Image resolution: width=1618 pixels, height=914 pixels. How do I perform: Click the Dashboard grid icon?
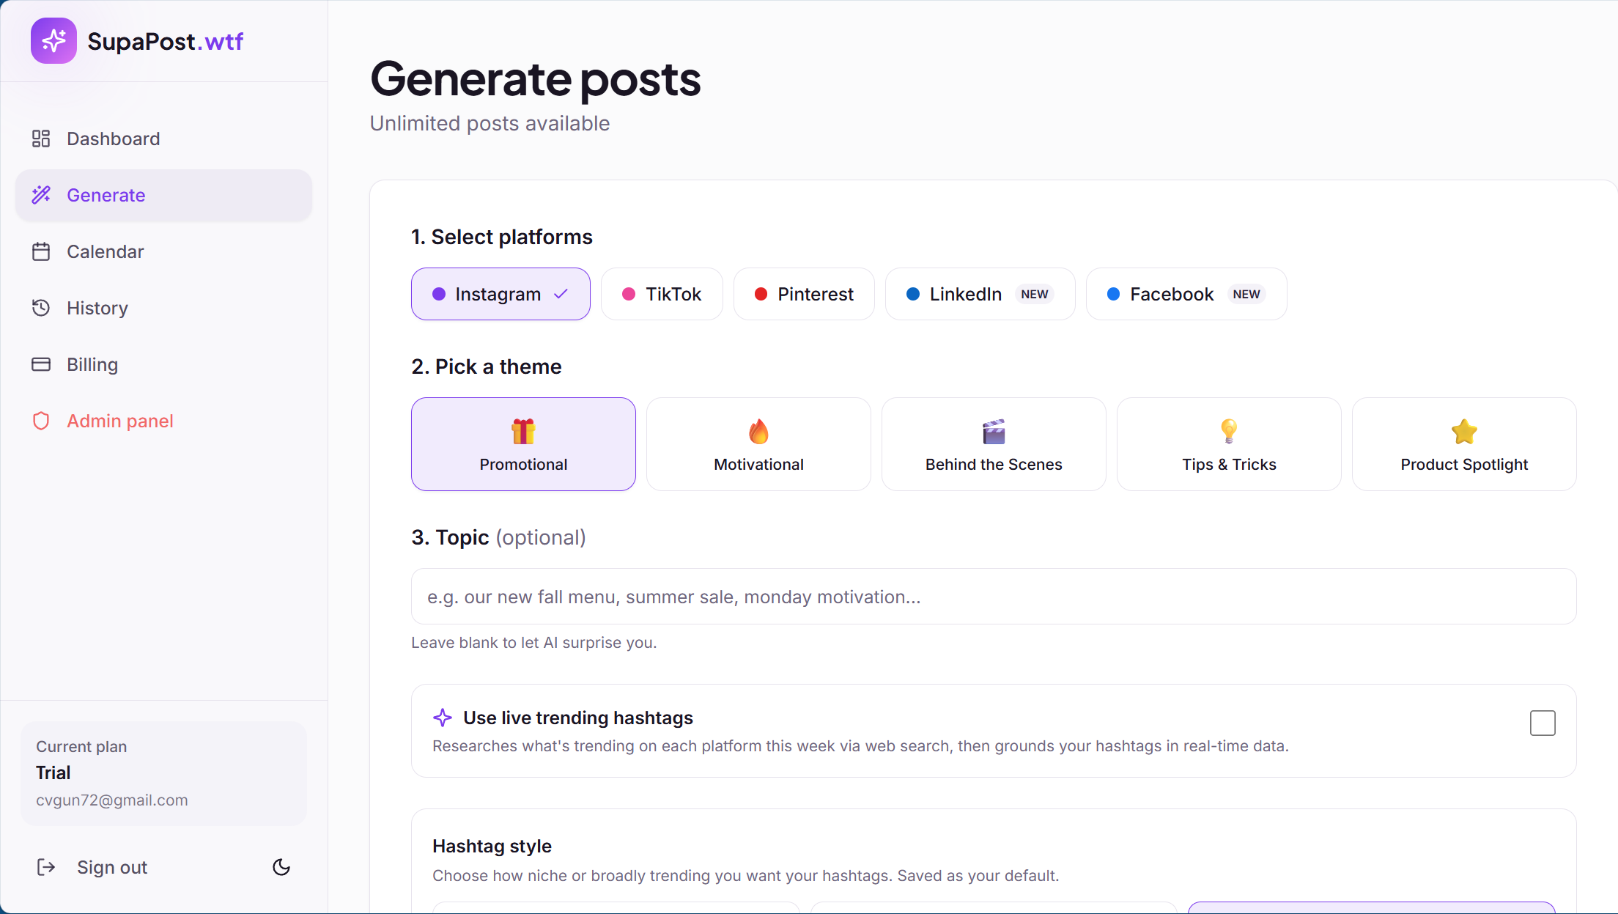pos(41,139)
